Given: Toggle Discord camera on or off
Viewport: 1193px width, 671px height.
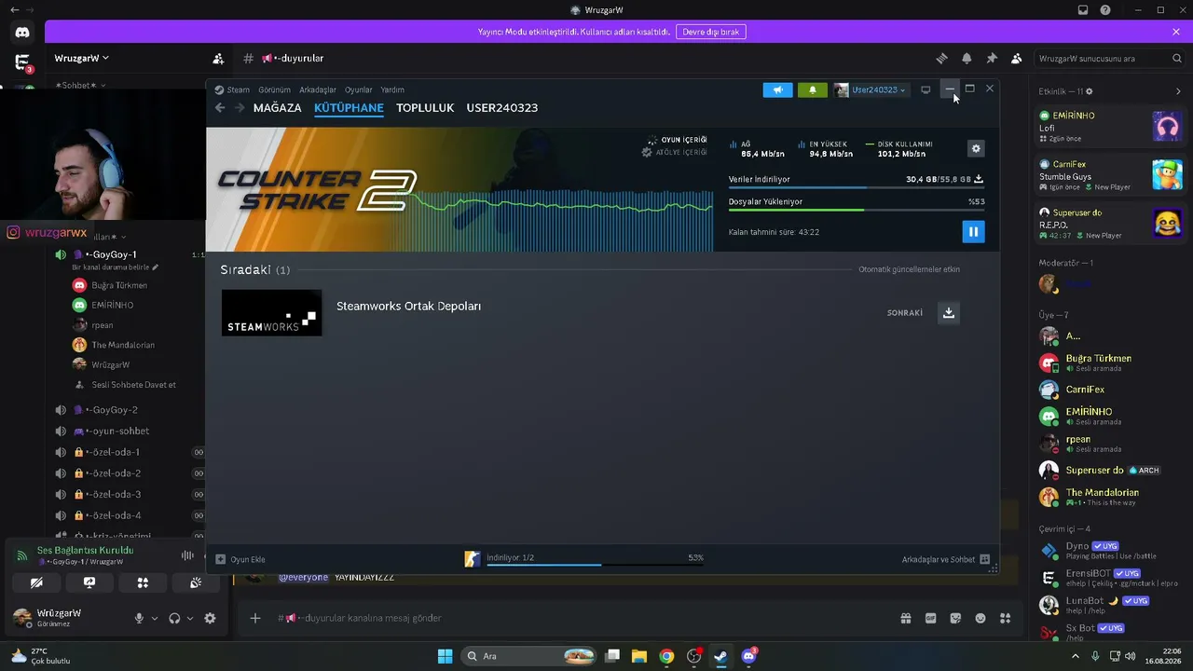Looking at the screenshot, I should click(36, 582).
